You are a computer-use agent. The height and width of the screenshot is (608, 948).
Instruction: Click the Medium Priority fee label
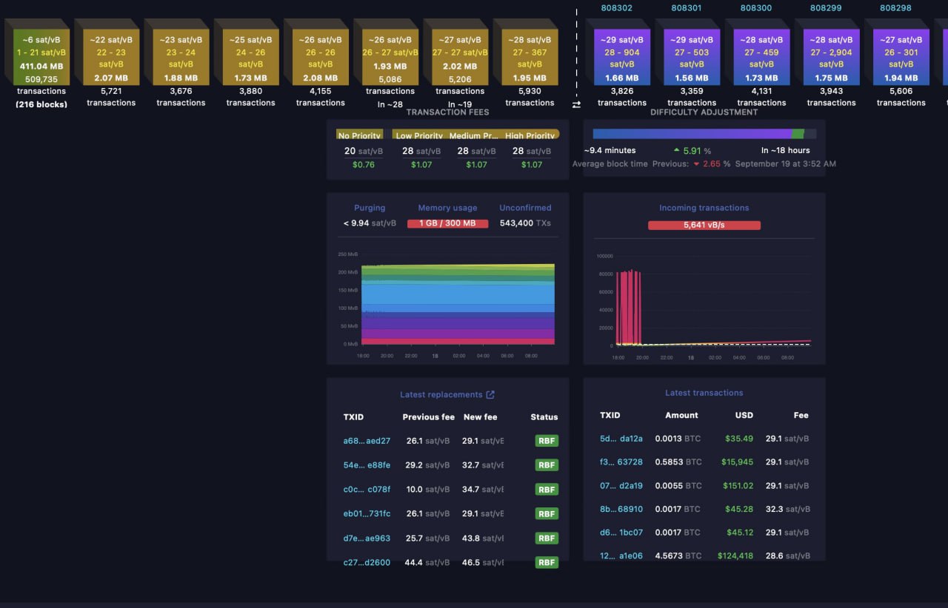475,135
